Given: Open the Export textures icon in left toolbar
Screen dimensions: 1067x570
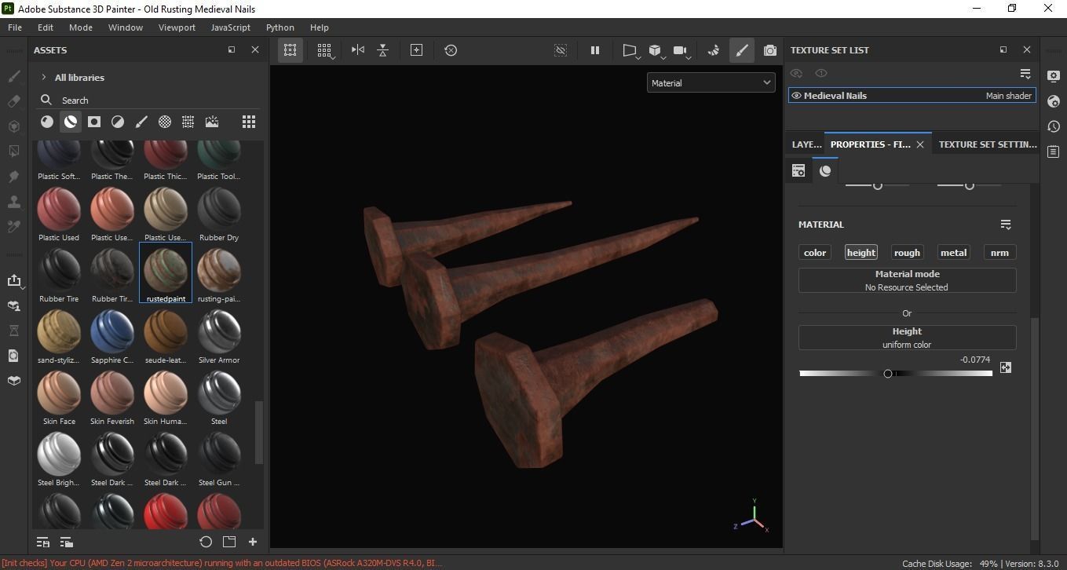Looking at the screenshot, I should point(13,280).
